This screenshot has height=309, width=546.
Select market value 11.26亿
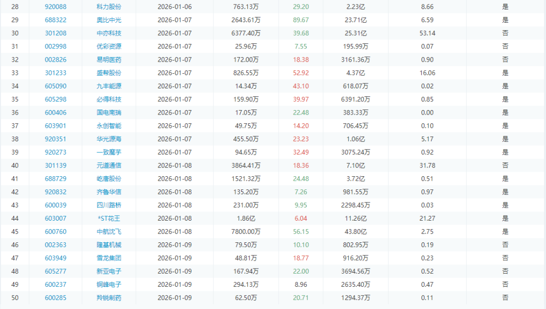pos(355,218)
